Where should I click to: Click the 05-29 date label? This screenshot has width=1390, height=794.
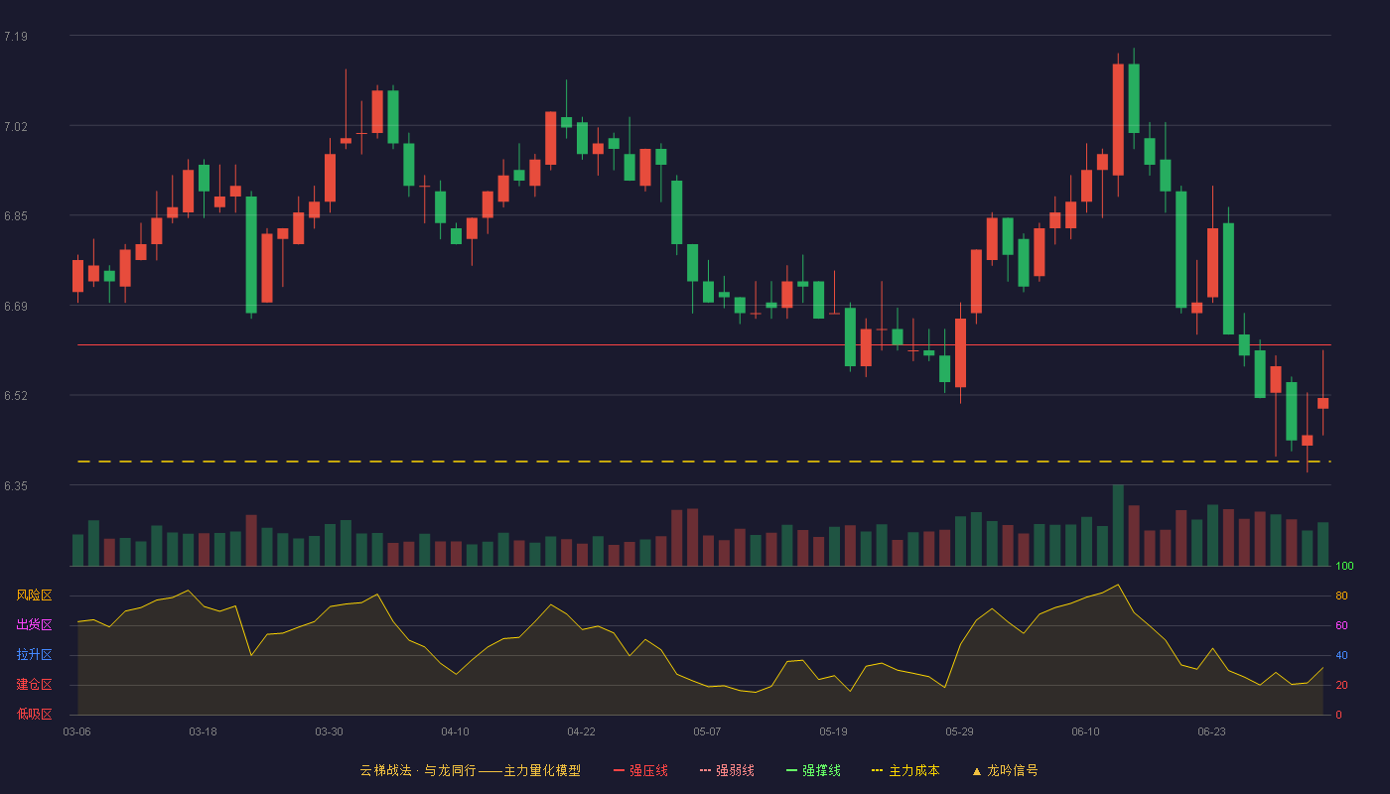959,731
